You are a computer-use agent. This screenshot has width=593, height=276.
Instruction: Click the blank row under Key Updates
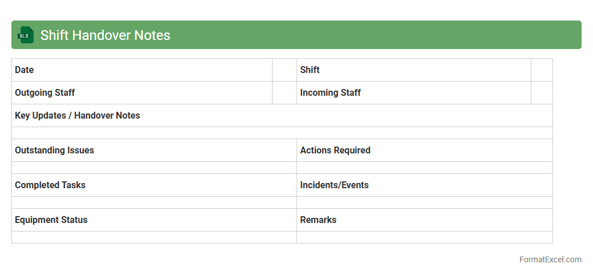tap(282, 133)
